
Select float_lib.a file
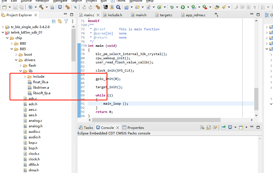click(x=41, y=82)
